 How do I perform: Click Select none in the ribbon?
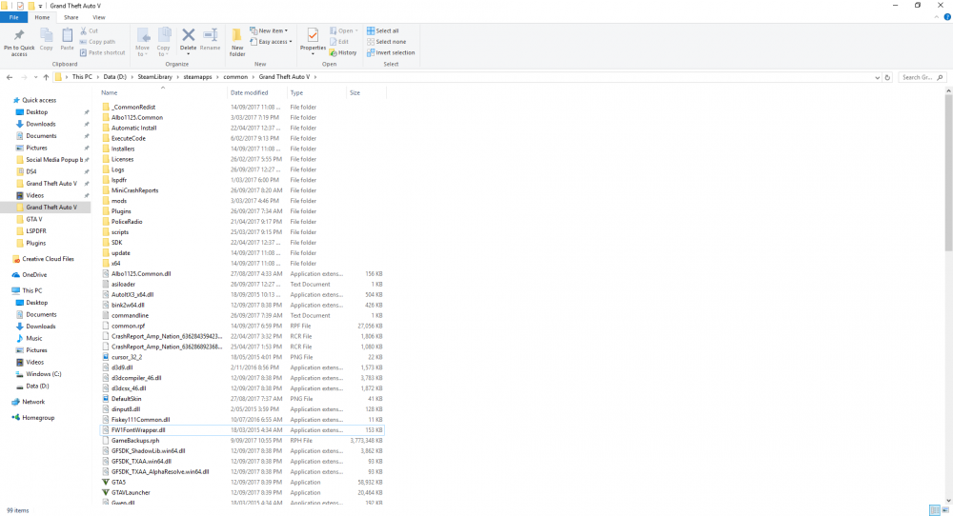click(386, 42)
